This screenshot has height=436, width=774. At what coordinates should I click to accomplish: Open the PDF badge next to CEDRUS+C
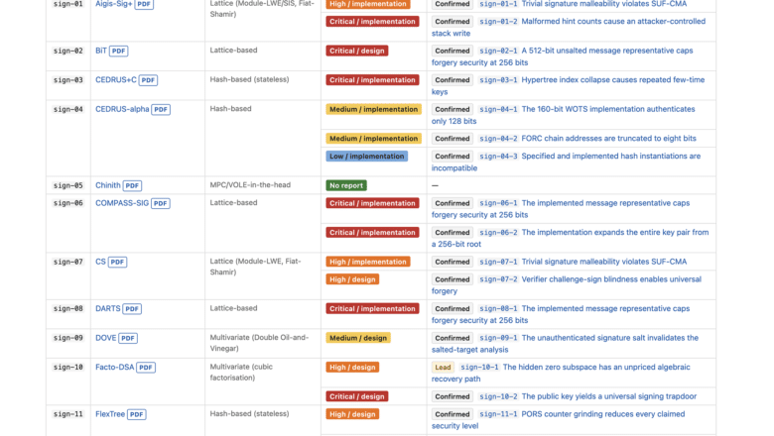click(148, 80)
